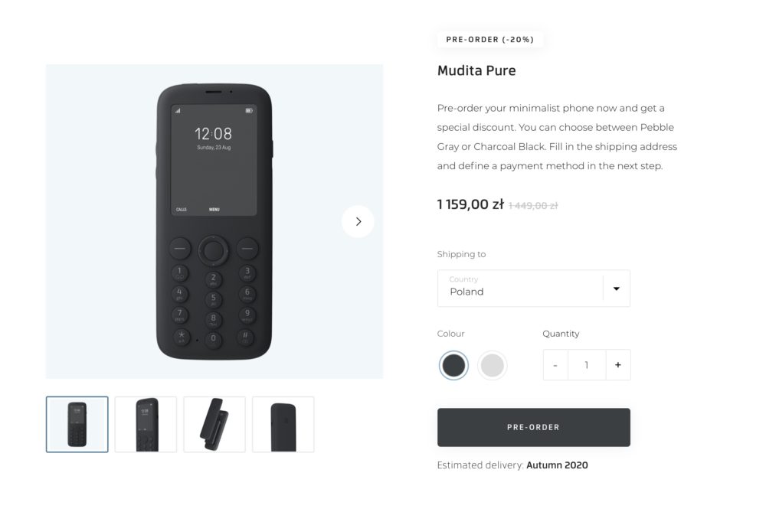Increase quantity with the plus button
Screen dimensions: 766x525
pyautogui.click(x=618, y=365)
